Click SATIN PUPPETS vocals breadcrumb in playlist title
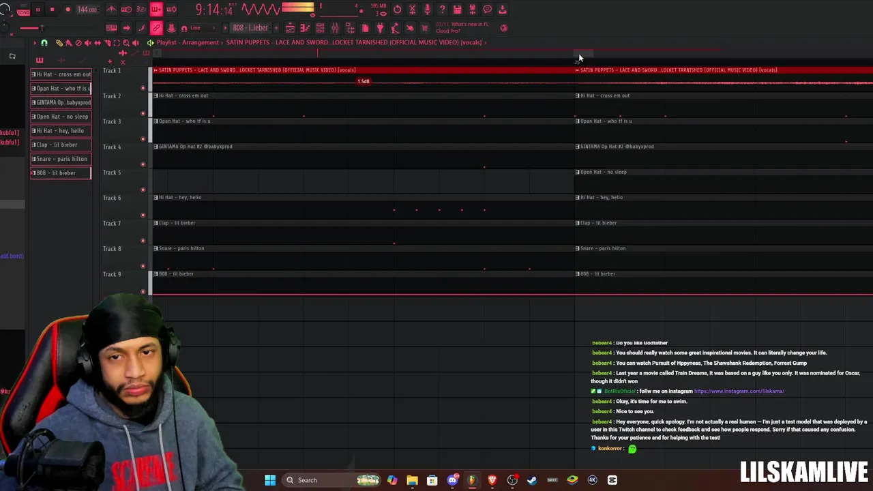The height and width of the screenshot is (491, 873). pos(354,42)
